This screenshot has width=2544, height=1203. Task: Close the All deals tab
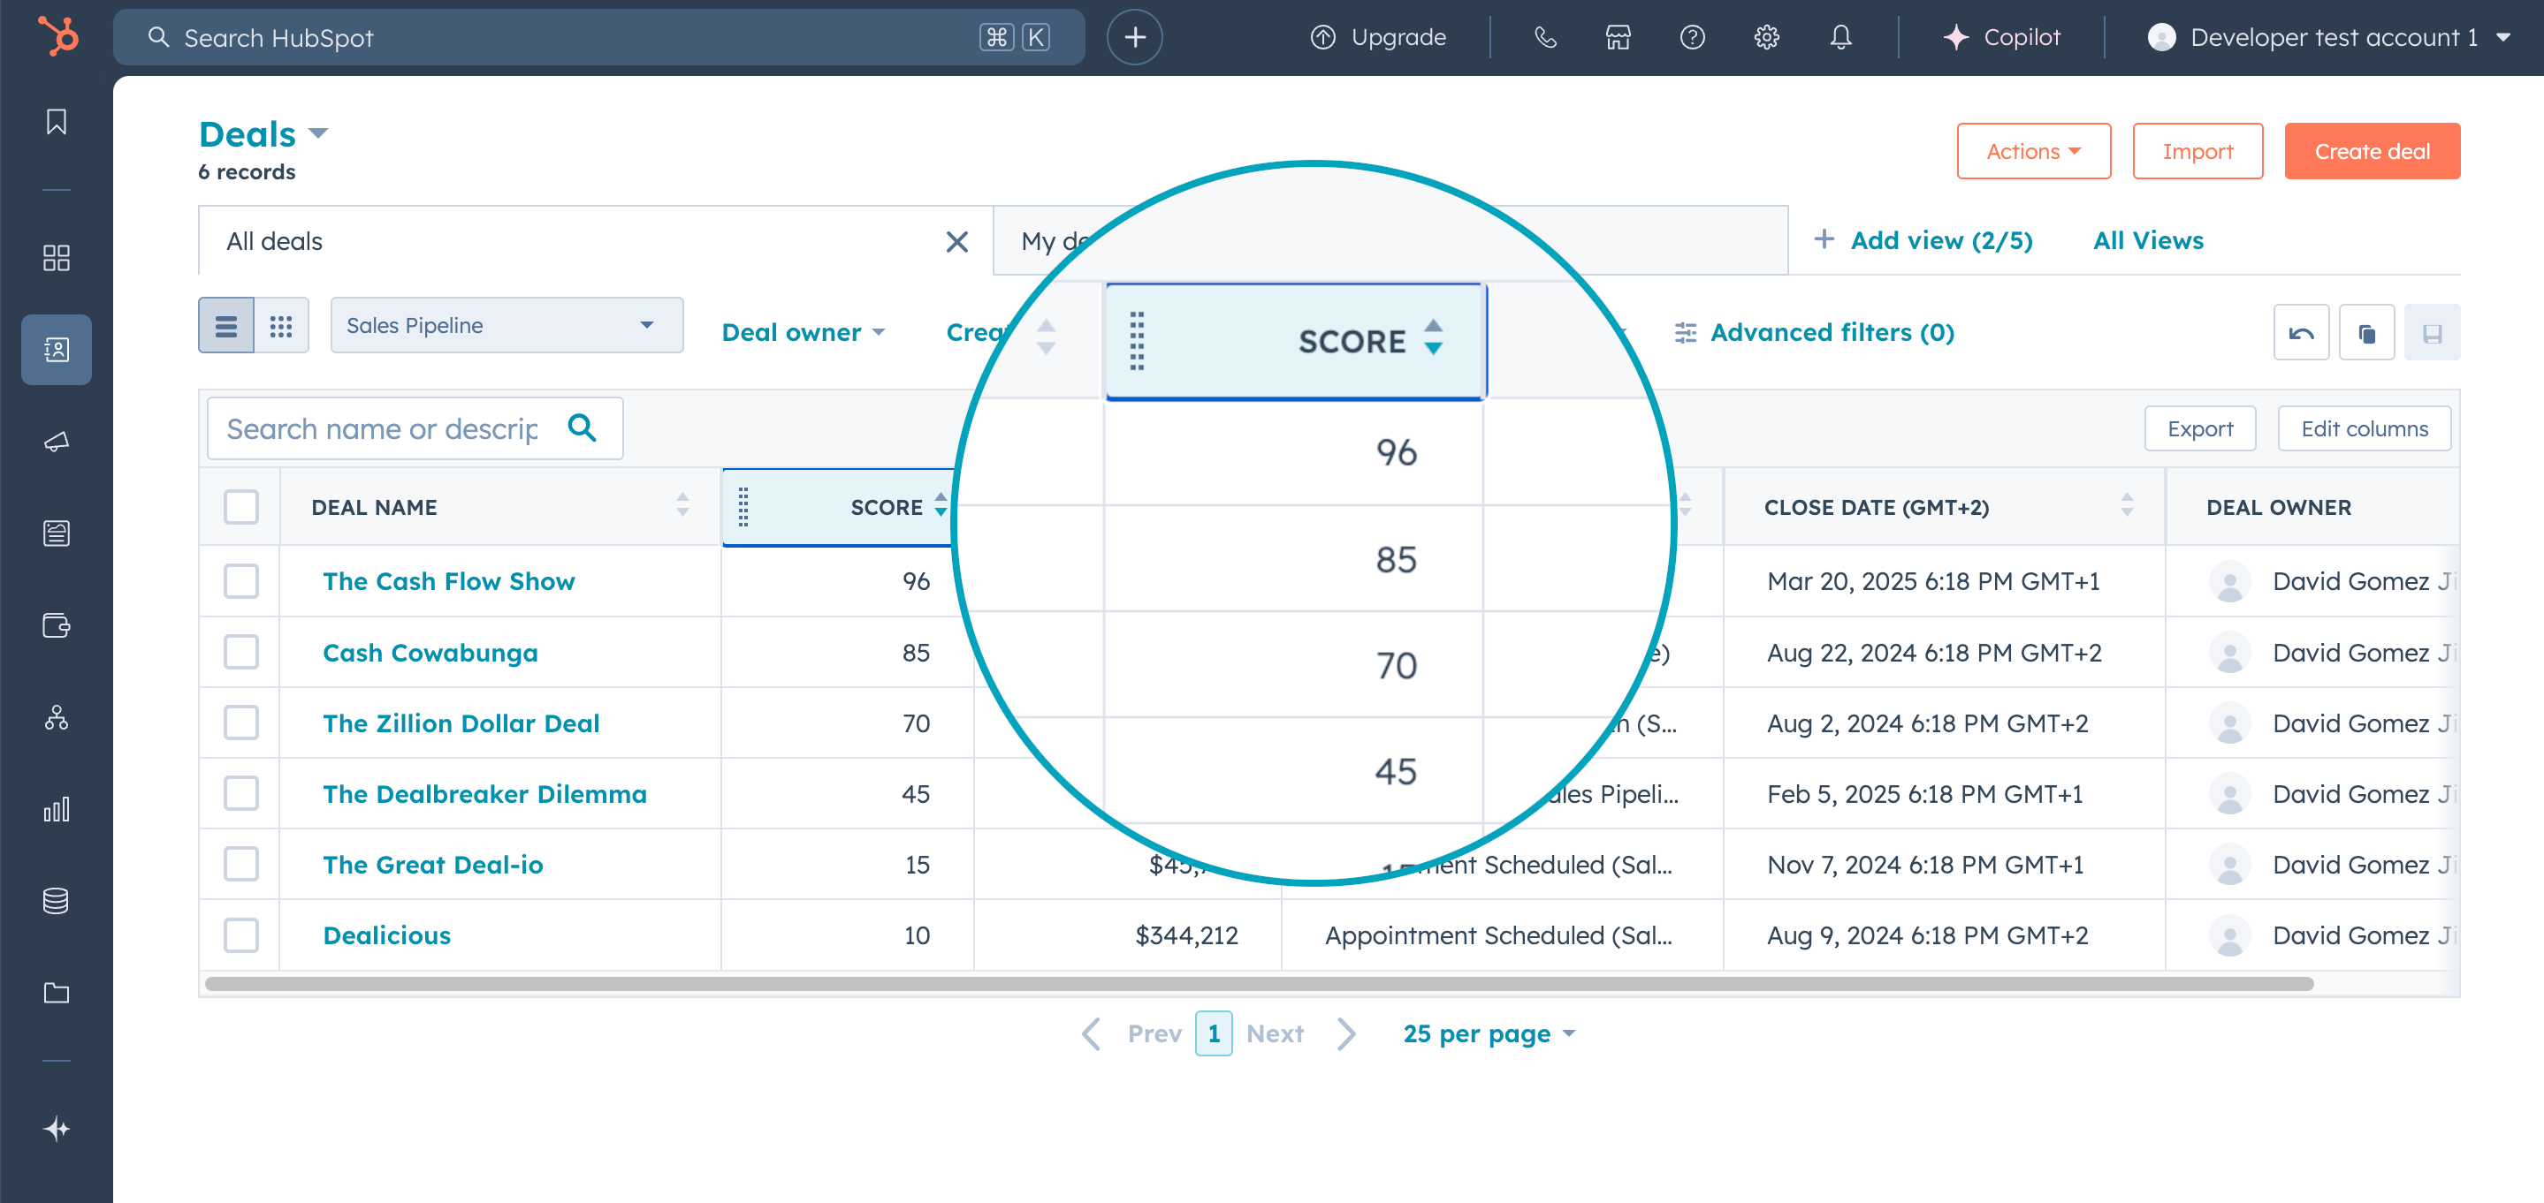point(956,242)
